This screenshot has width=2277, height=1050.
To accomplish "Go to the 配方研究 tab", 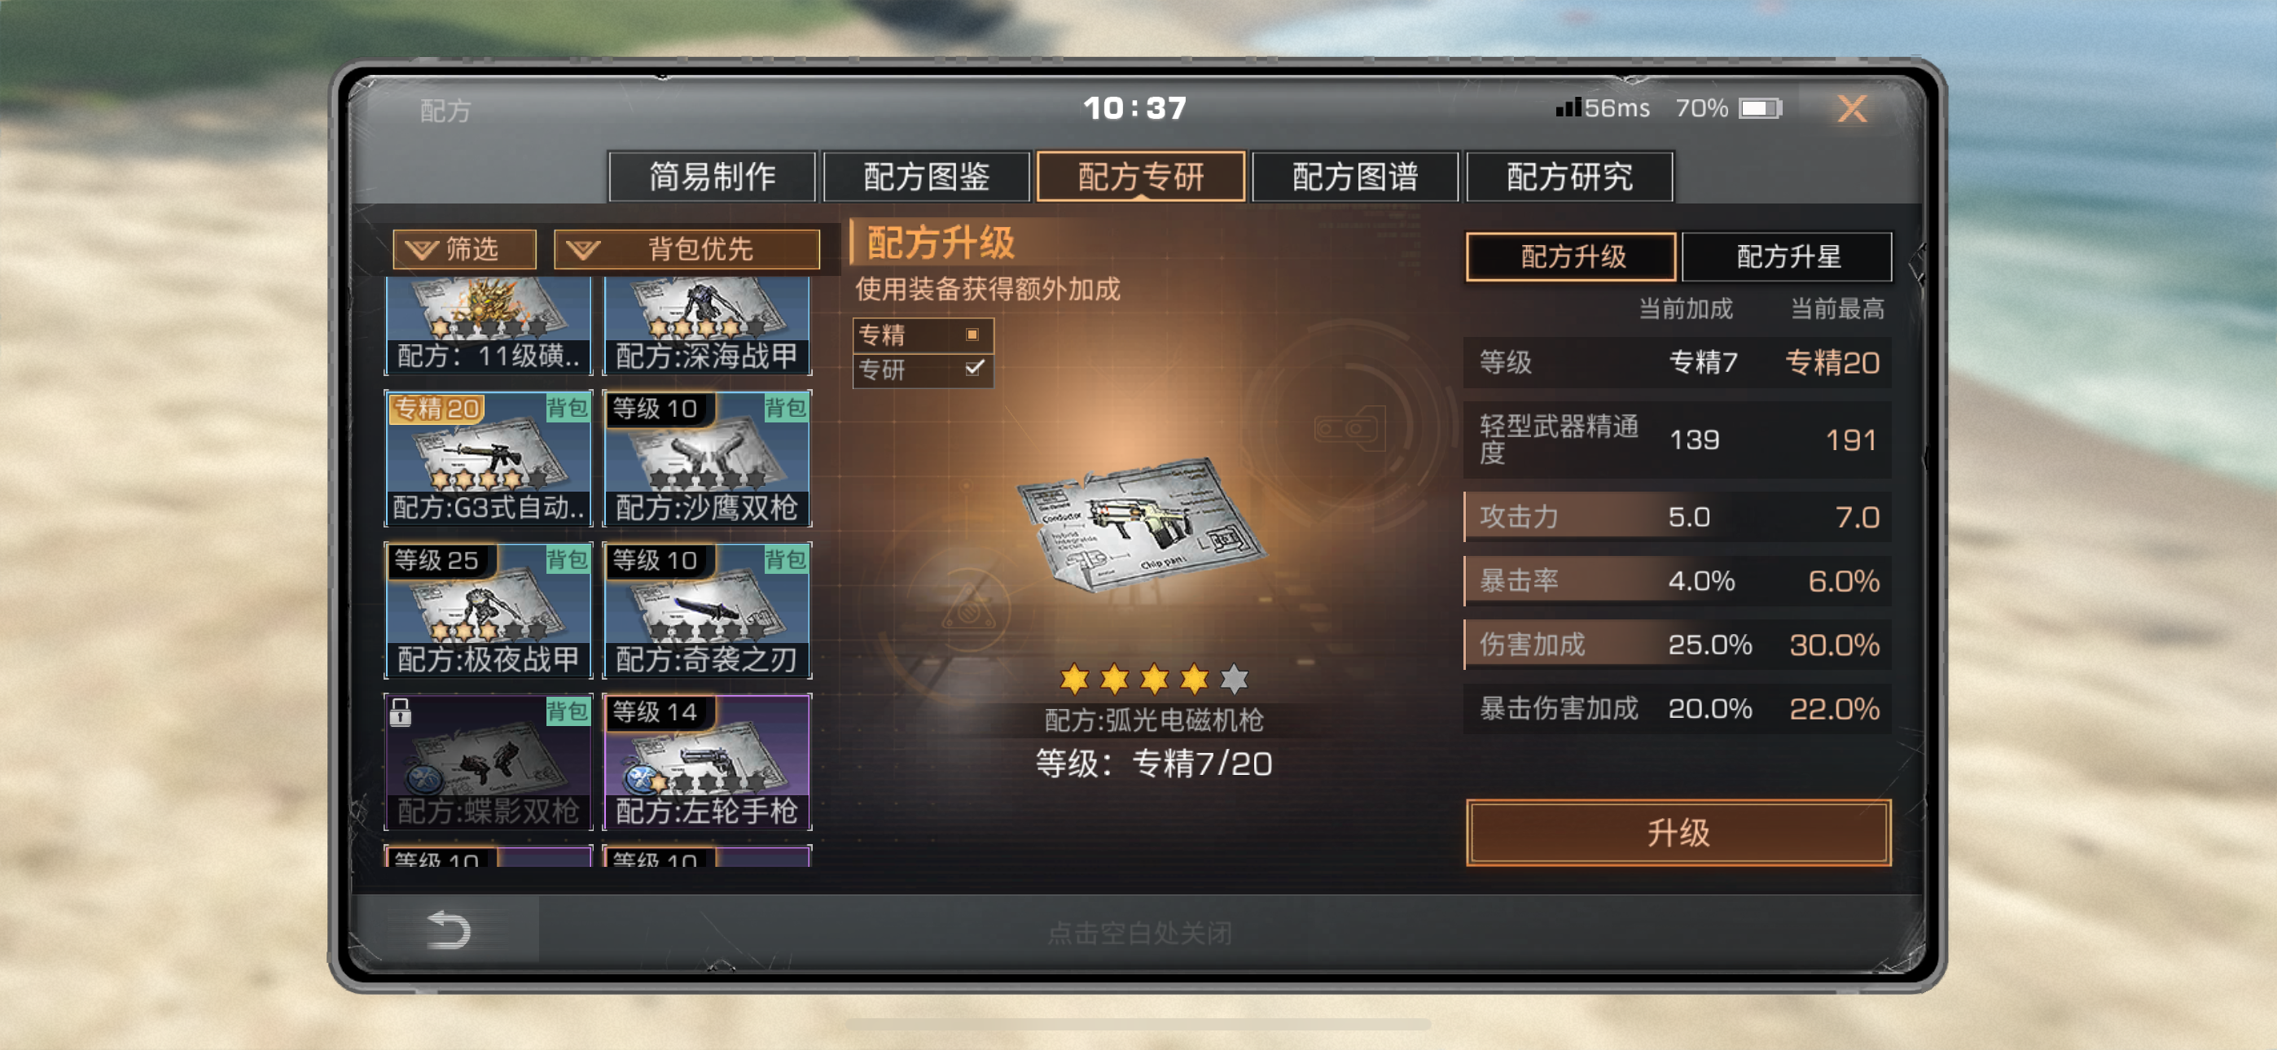I will coord(1569,177).
